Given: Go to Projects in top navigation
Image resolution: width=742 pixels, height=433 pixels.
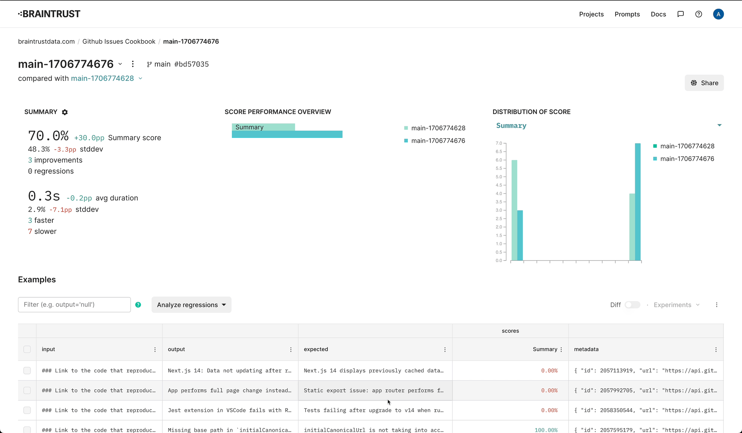Looking at the screenshot, I should point(591,14).
